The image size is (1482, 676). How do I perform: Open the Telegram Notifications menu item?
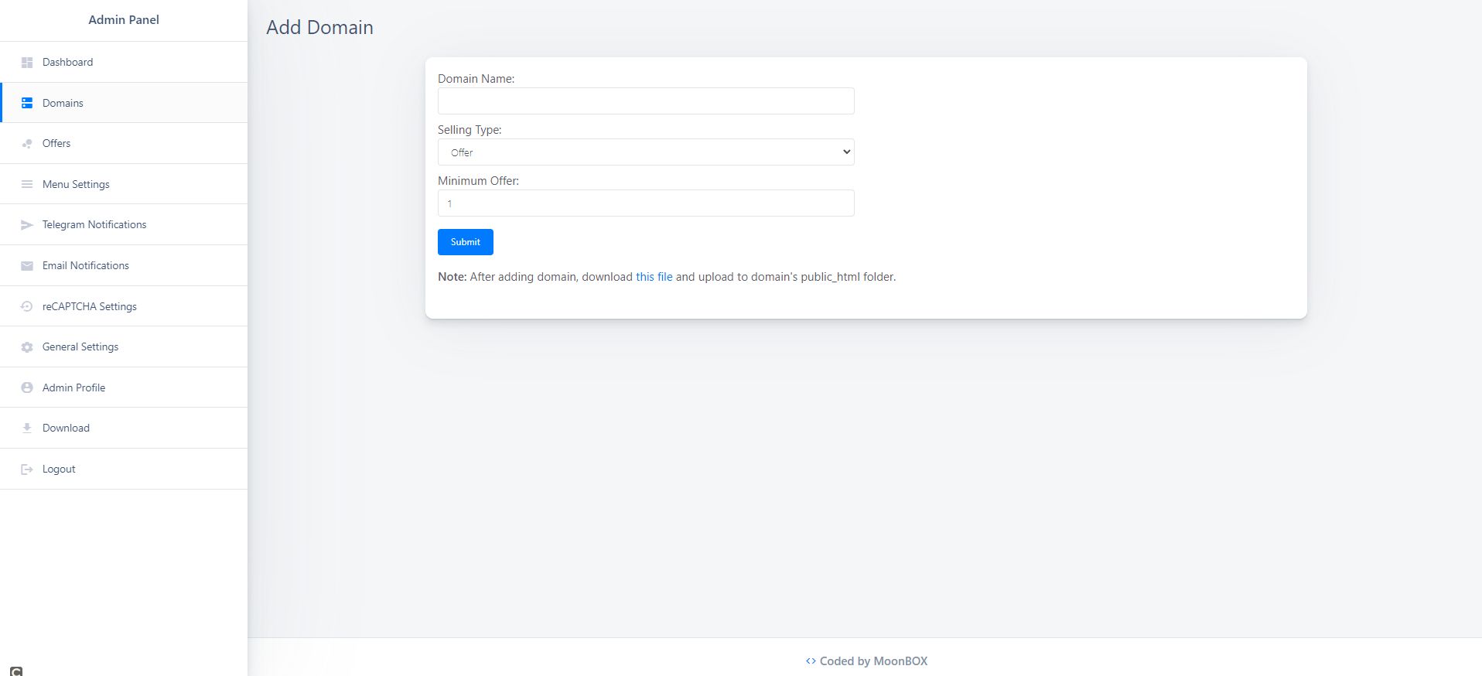pos(94,225)
